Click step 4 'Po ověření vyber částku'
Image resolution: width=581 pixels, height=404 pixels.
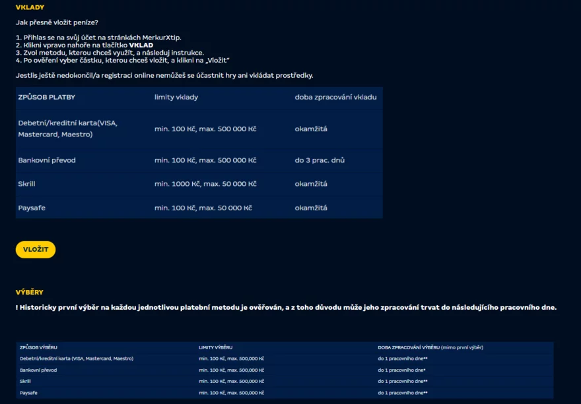click(123, 61)
